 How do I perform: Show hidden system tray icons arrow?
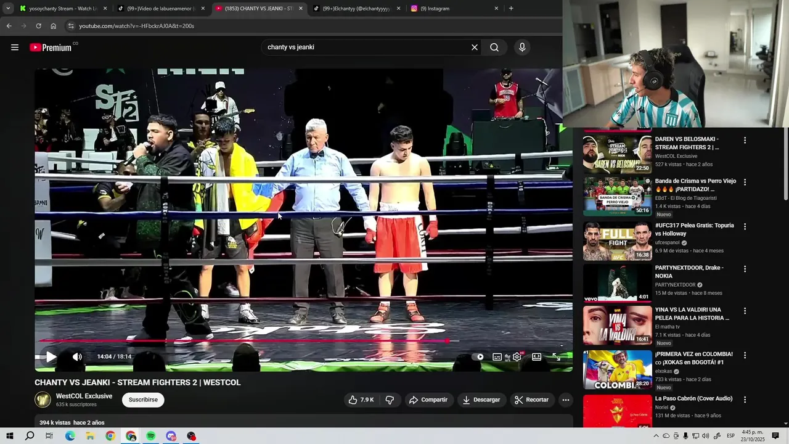pos(656,436)
